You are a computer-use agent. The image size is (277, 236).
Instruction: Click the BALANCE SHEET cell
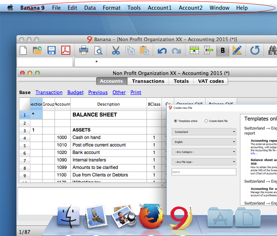click(x=108, y=115)
